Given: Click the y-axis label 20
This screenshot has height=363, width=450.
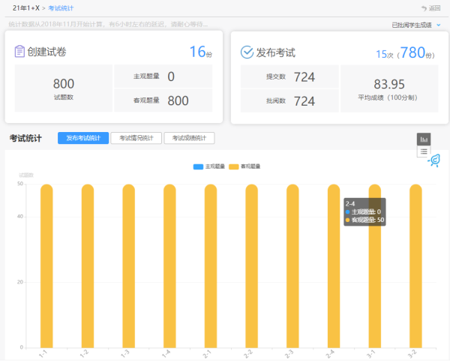Looking at the screenshot, I should click(x=20, y=282).
